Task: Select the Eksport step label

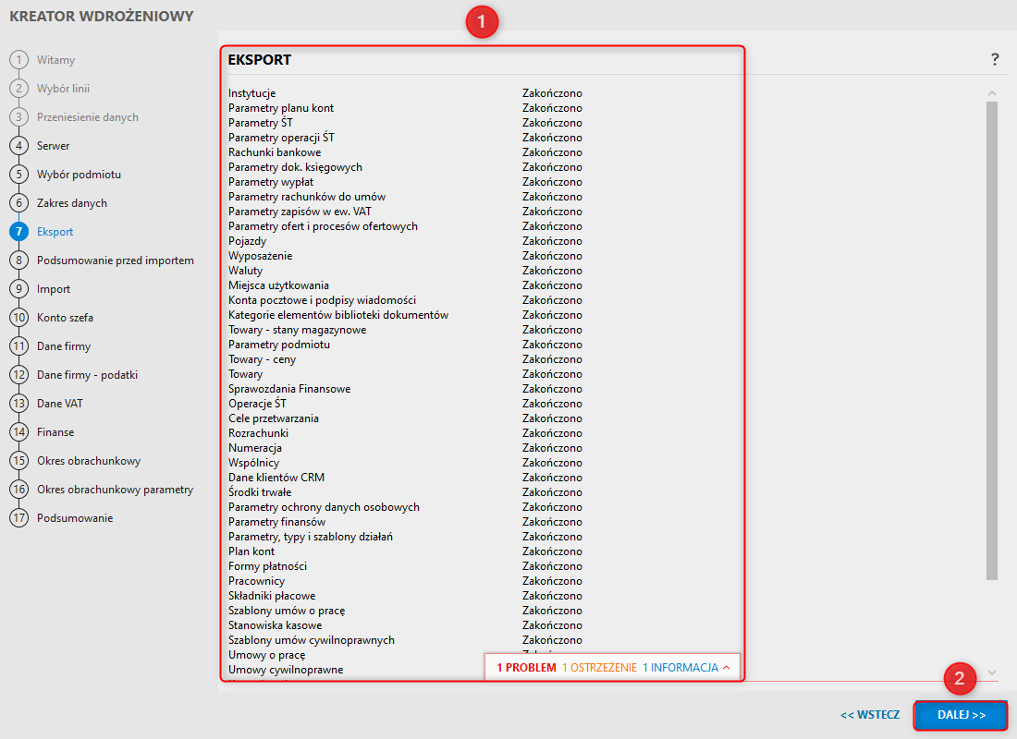Action: tap(55, 232)
